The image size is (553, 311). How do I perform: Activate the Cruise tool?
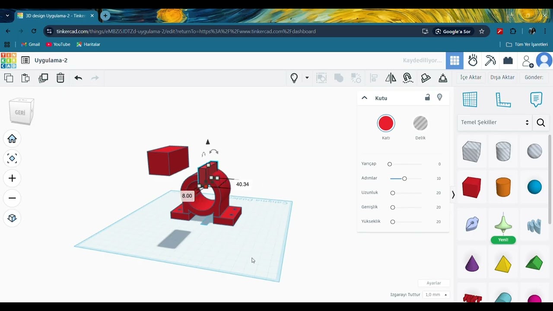tap(408, 78)
